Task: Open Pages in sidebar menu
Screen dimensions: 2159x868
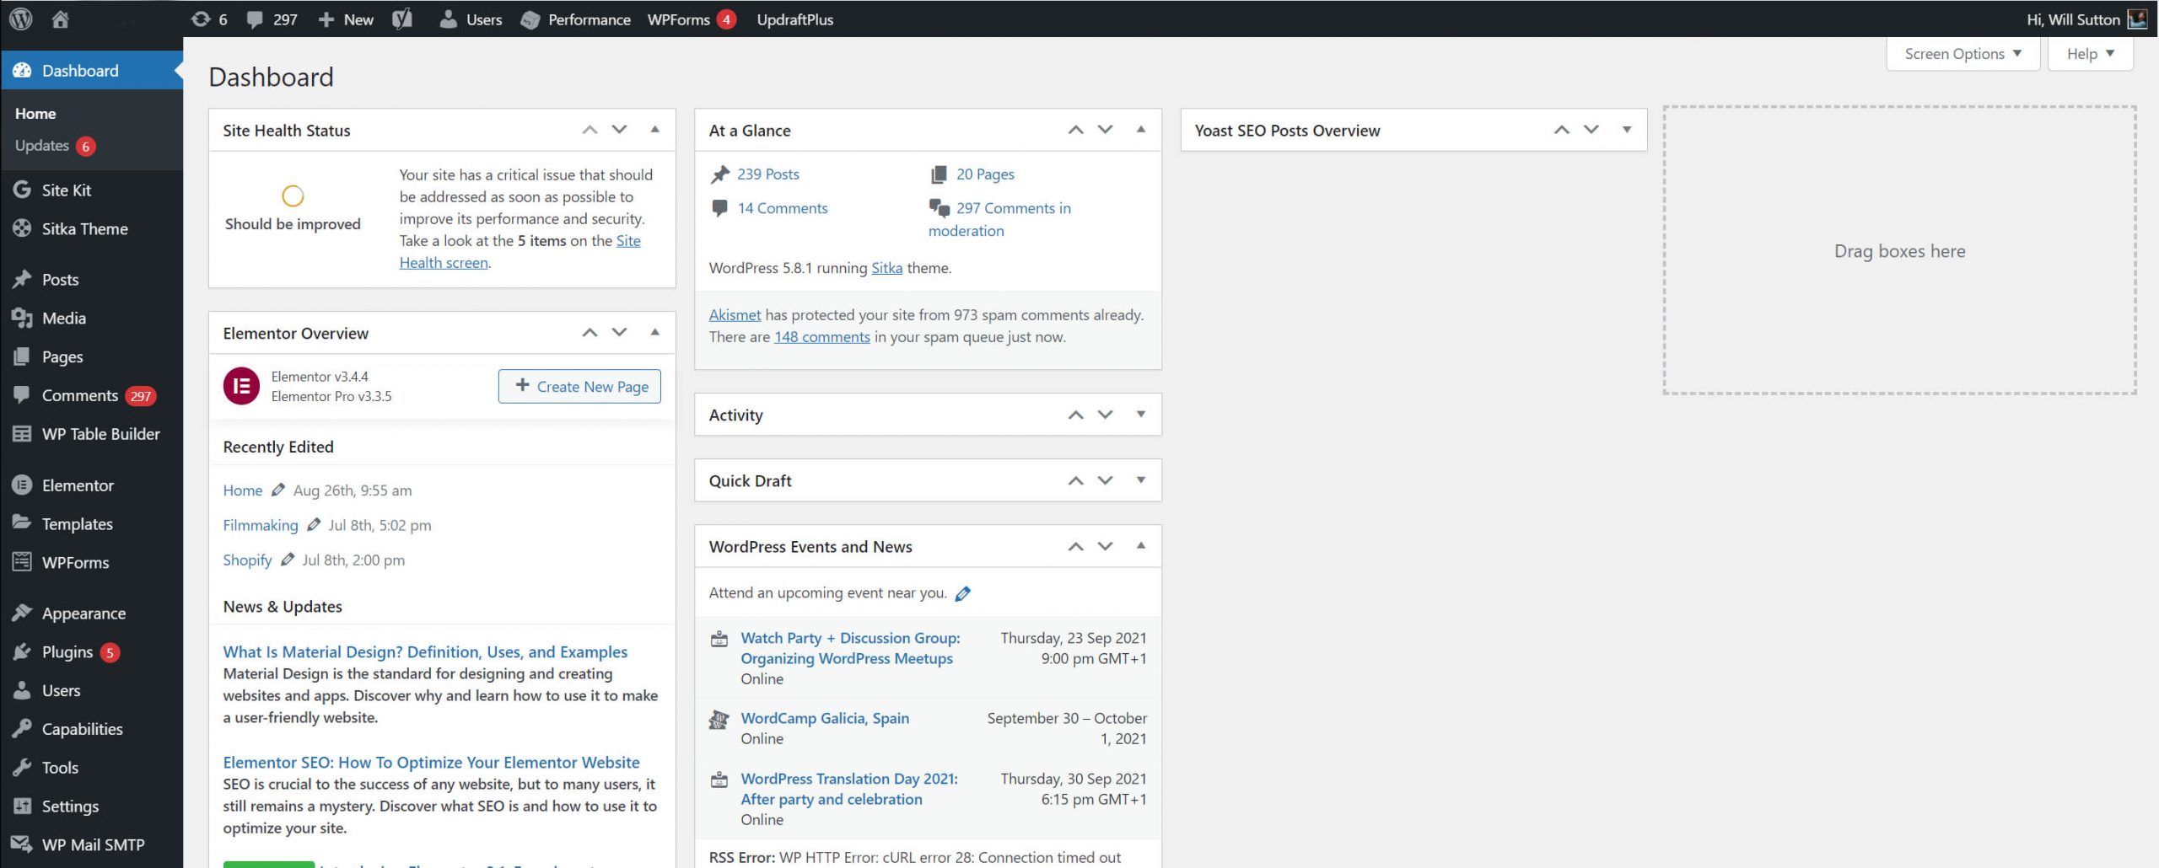Action: 91,356
